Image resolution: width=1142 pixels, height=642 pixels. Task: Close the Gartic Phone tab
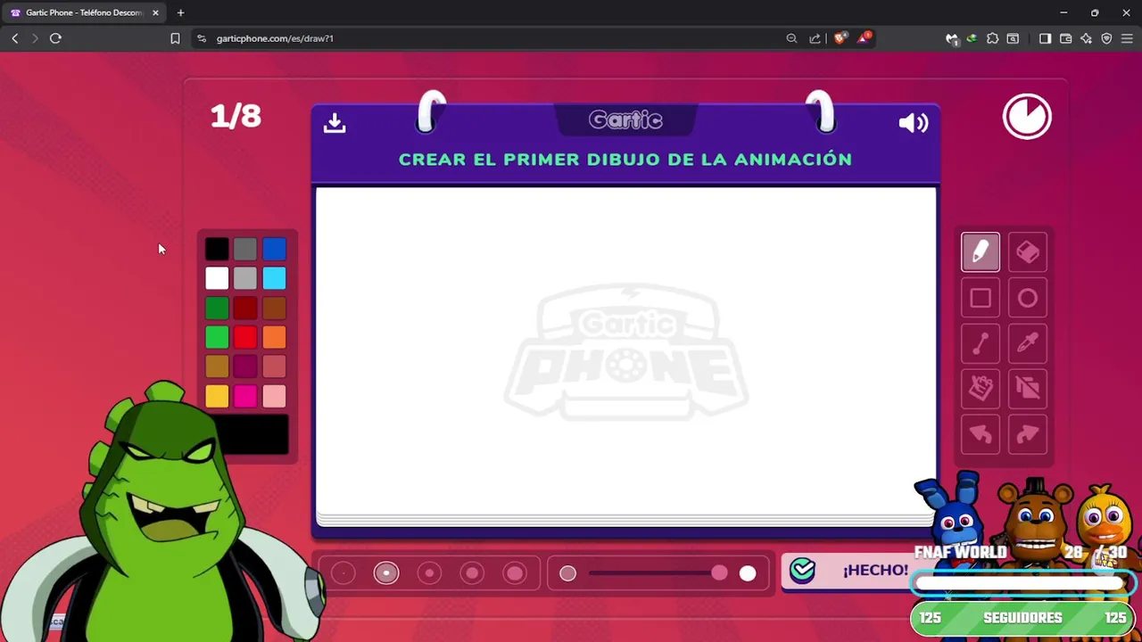coord(155,12)
